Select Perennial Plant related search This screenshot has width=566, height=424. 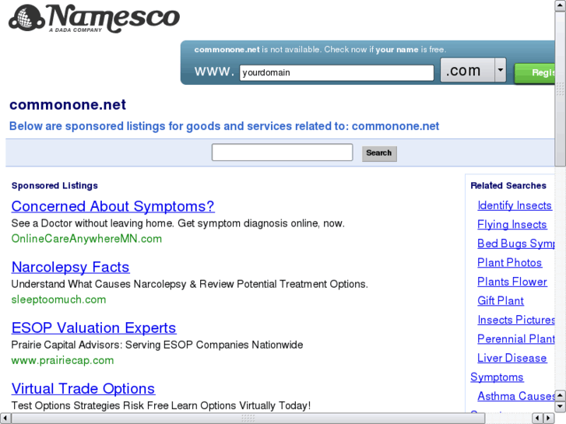[x=516, y=339]
